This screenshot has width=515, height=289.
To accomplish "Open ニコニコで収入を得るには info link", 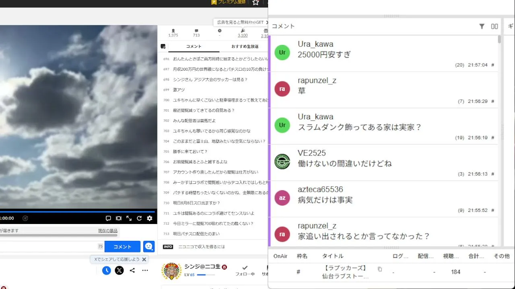I will click(x=202, y=247).
